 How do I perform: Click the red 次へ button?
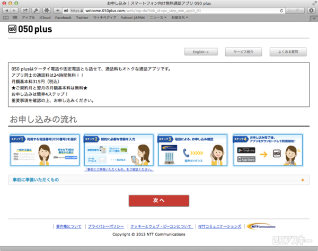coord(159,201)
